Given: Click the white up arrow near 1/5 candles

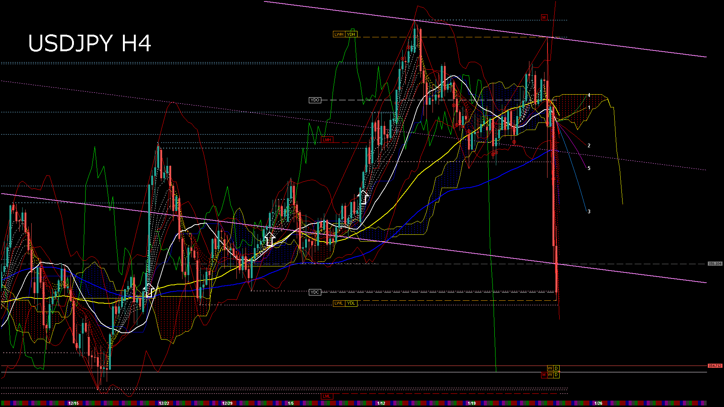Looking at the screenshot, I should pyautogui.click(x=270, y=239).
